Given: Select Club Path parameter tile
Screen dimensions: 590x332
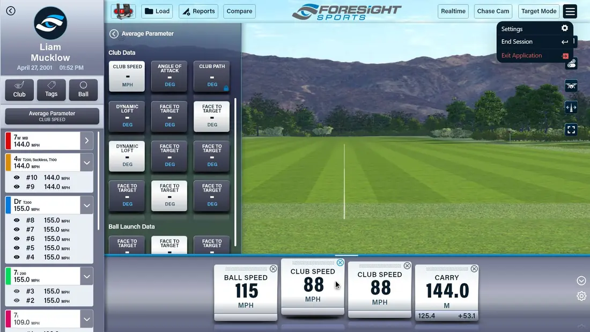Looking at the screenshot, I should pyautogui.click(x=212, y=76).
